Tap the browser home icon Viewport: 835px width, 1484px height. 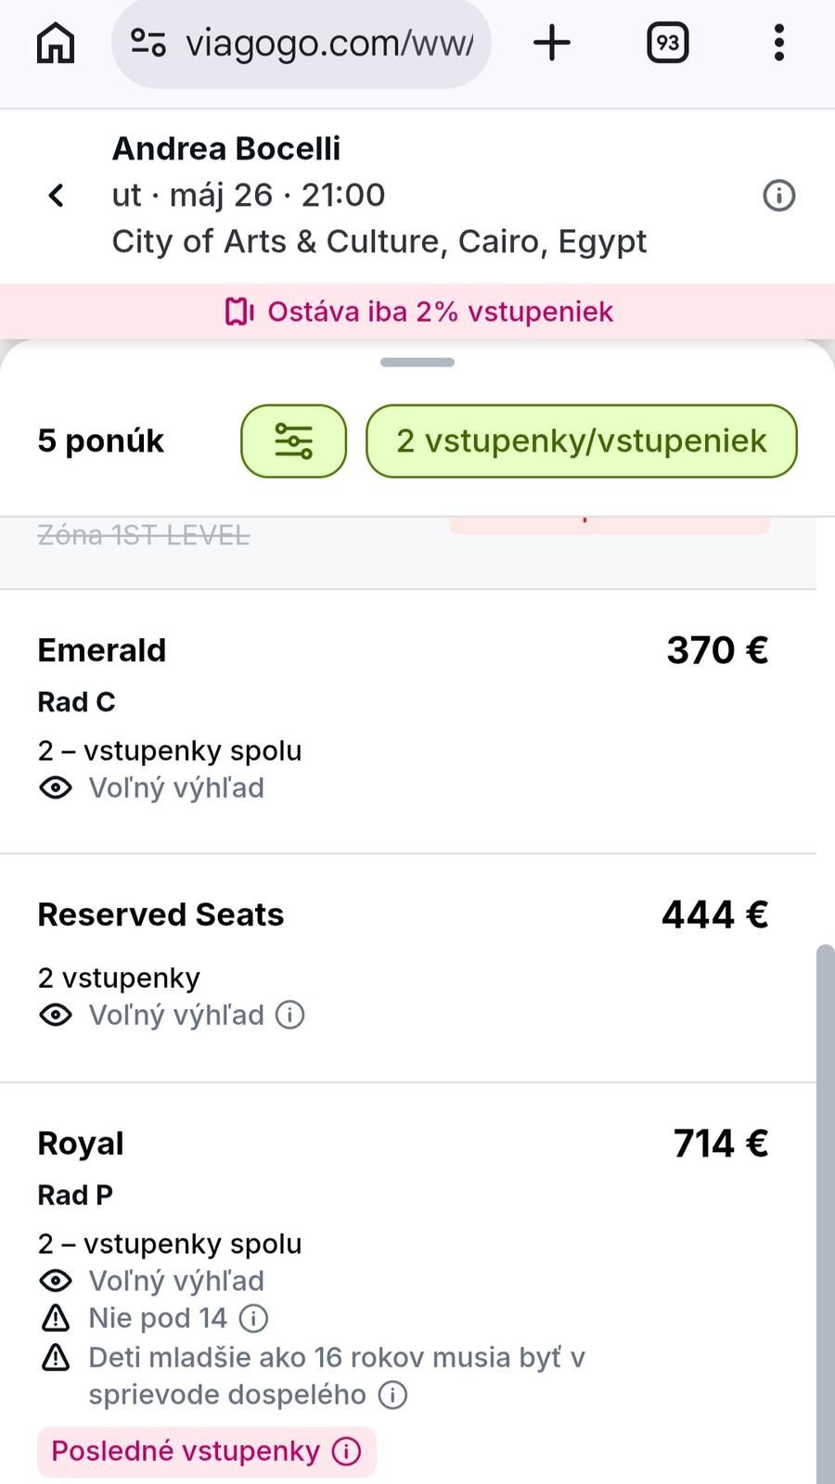[56, 43]
